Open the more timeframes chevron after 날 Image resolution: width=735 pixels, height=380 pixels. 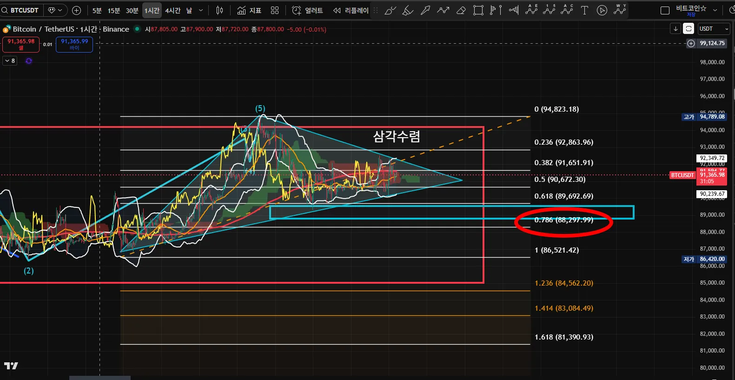pos(201,10)
